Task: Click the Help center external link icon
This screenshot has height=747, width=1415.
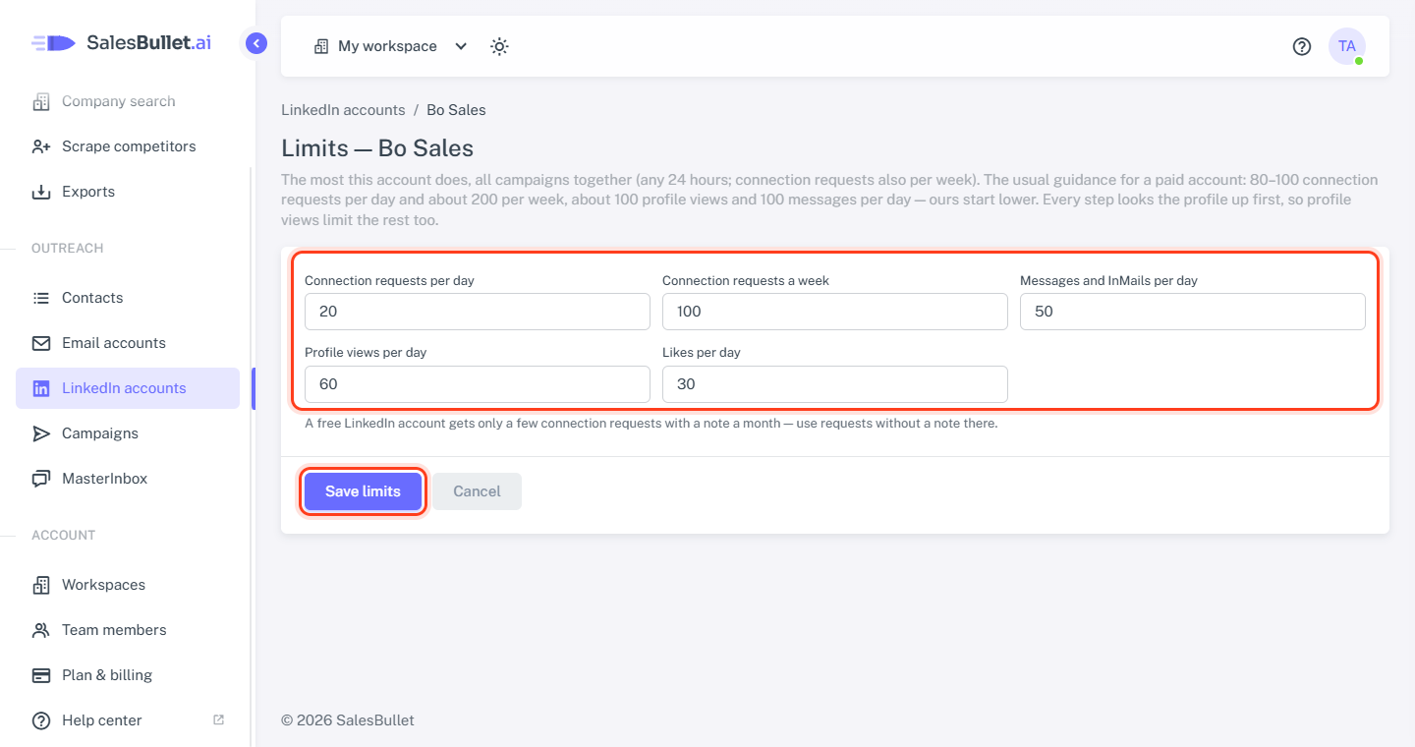Action: [x=218, y=719]
